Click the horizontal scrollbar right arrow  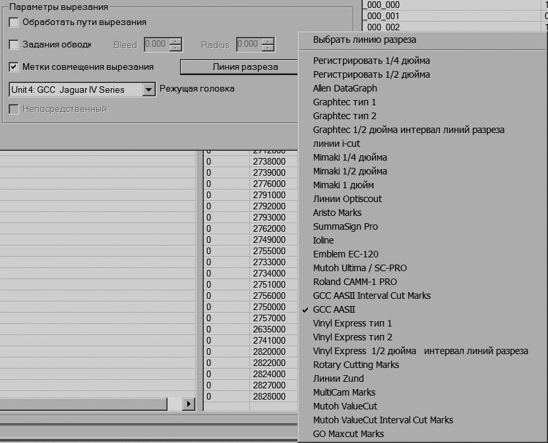tap(189, 404)
